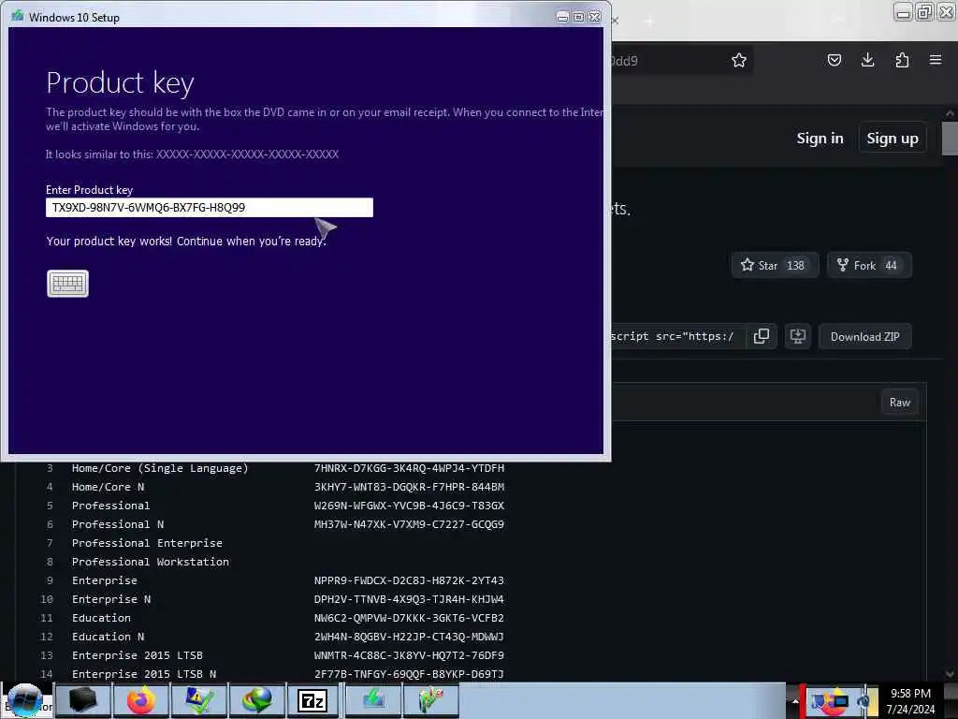
Task: Click line number 10 in gist
Action: (x=47, y=599)
